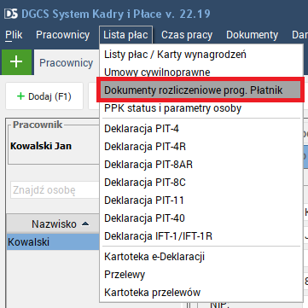Choose Deklaracja PIT-8C
The image size is (308, 308).
[x=200, y=183]
